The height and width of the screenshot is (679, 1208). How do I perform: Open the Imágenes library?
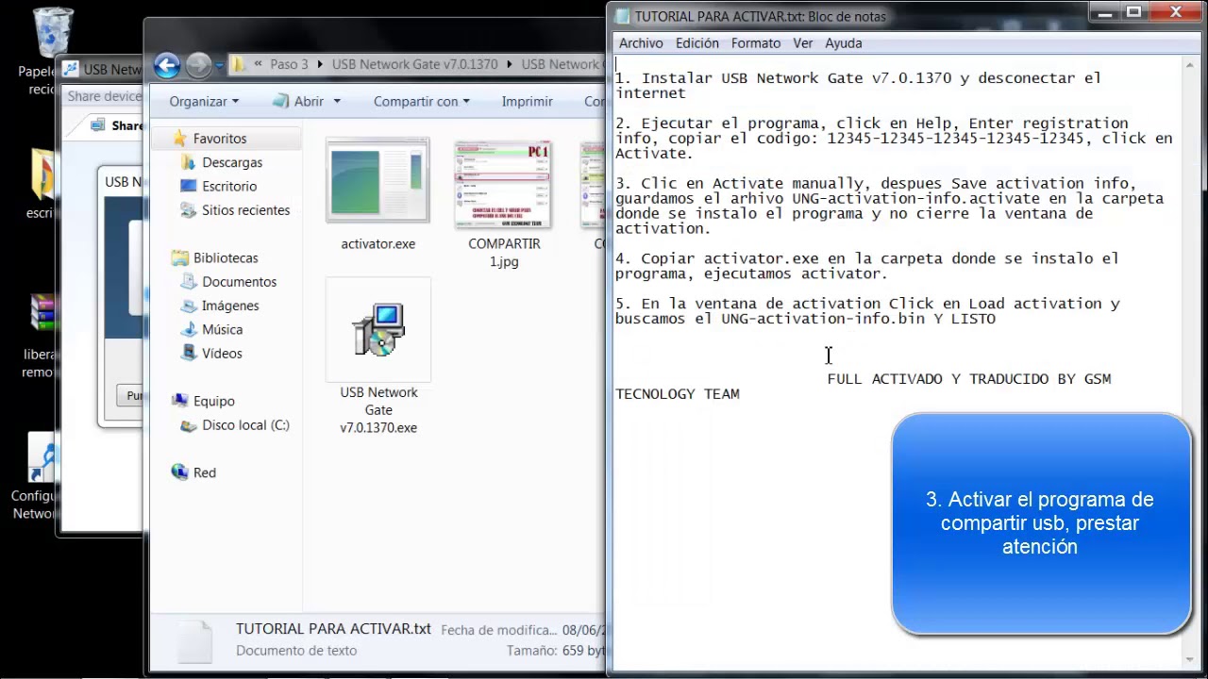point(230,306)
